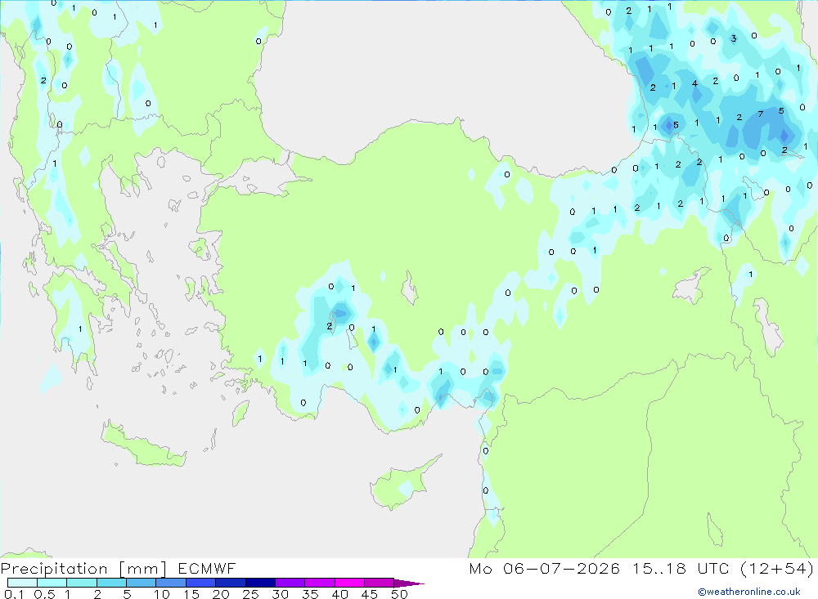Click the legend tick label 50

pyautogui.click(x=399, y=594)
